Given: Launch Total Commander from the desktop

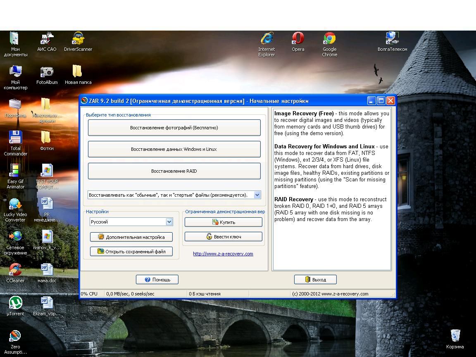Looking at the screenshot, I should coord(15,143).
